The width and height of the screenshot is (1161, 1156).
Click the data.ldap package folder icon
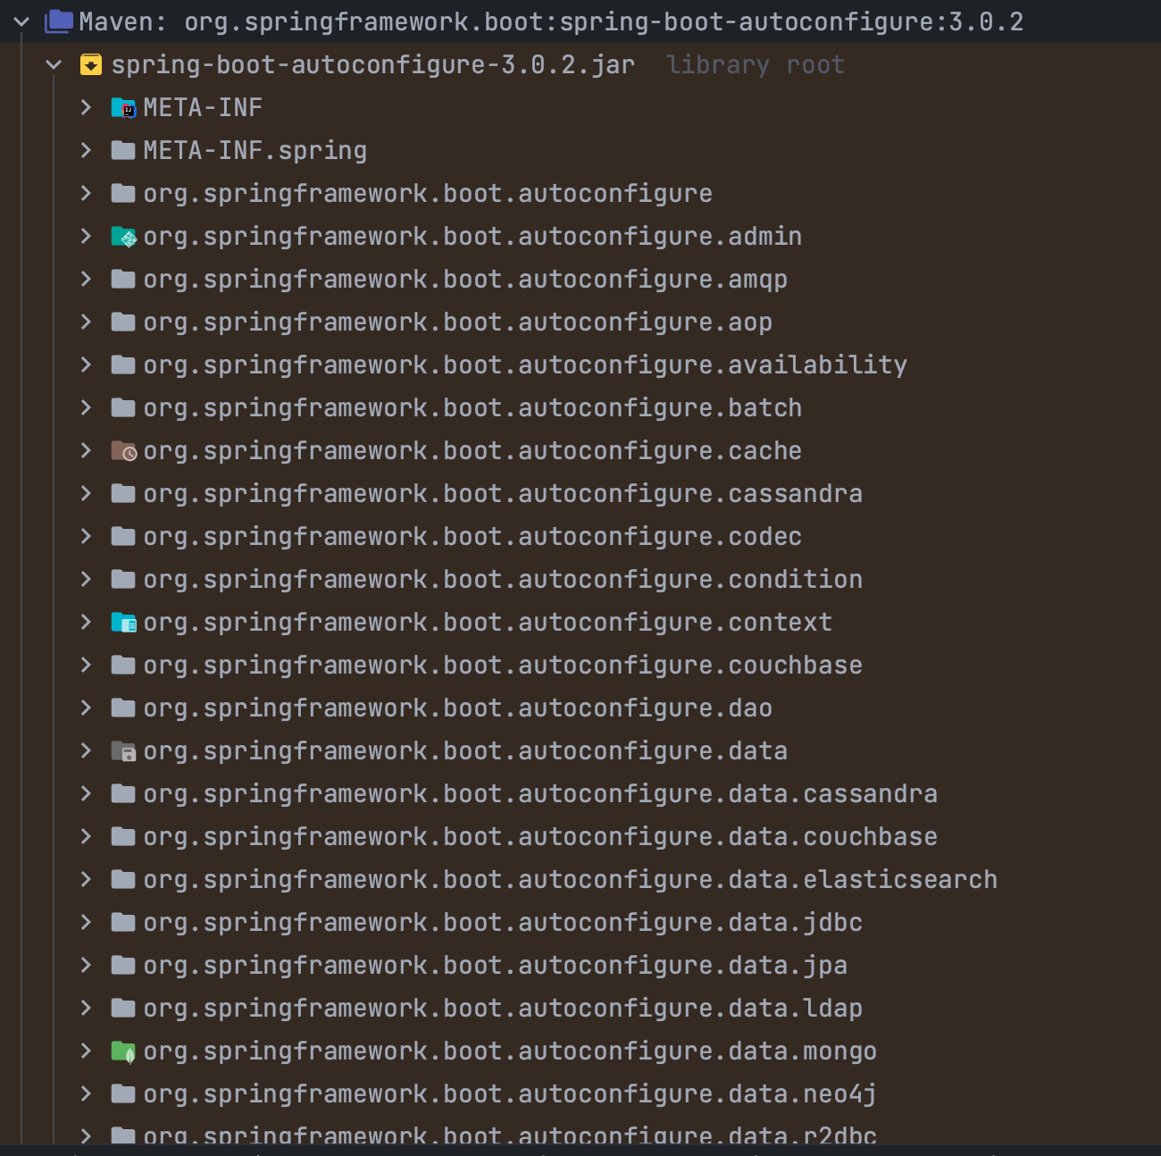(x=123, y=1008)
